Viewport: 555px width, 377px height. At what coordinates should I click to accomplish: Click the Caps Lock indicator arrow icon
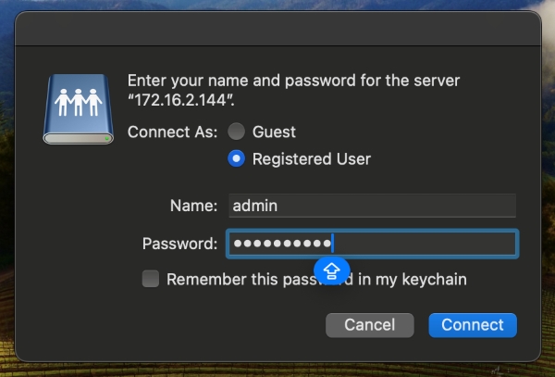click(332, 271)
